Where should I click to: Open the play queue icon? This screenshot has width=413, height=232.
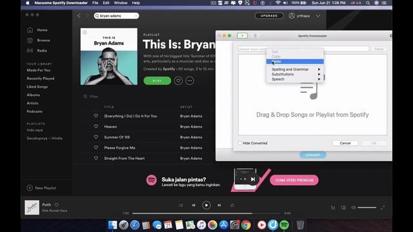(333, 208)
